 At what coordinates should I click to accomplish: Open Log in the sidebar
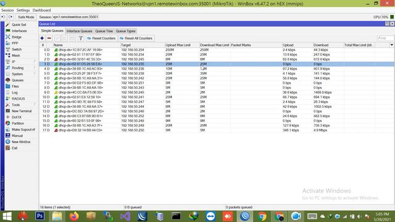coord(15,92)
